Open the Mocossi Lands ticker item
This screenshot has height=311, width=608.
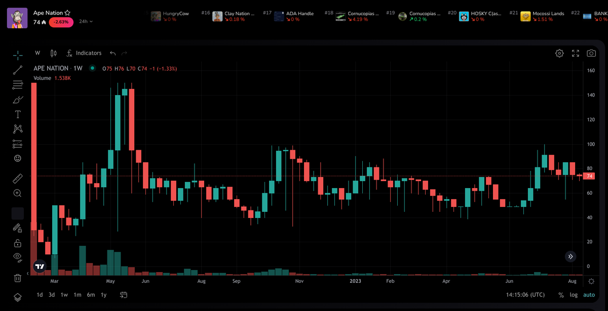pyautogui.click(x=543, y=16)
